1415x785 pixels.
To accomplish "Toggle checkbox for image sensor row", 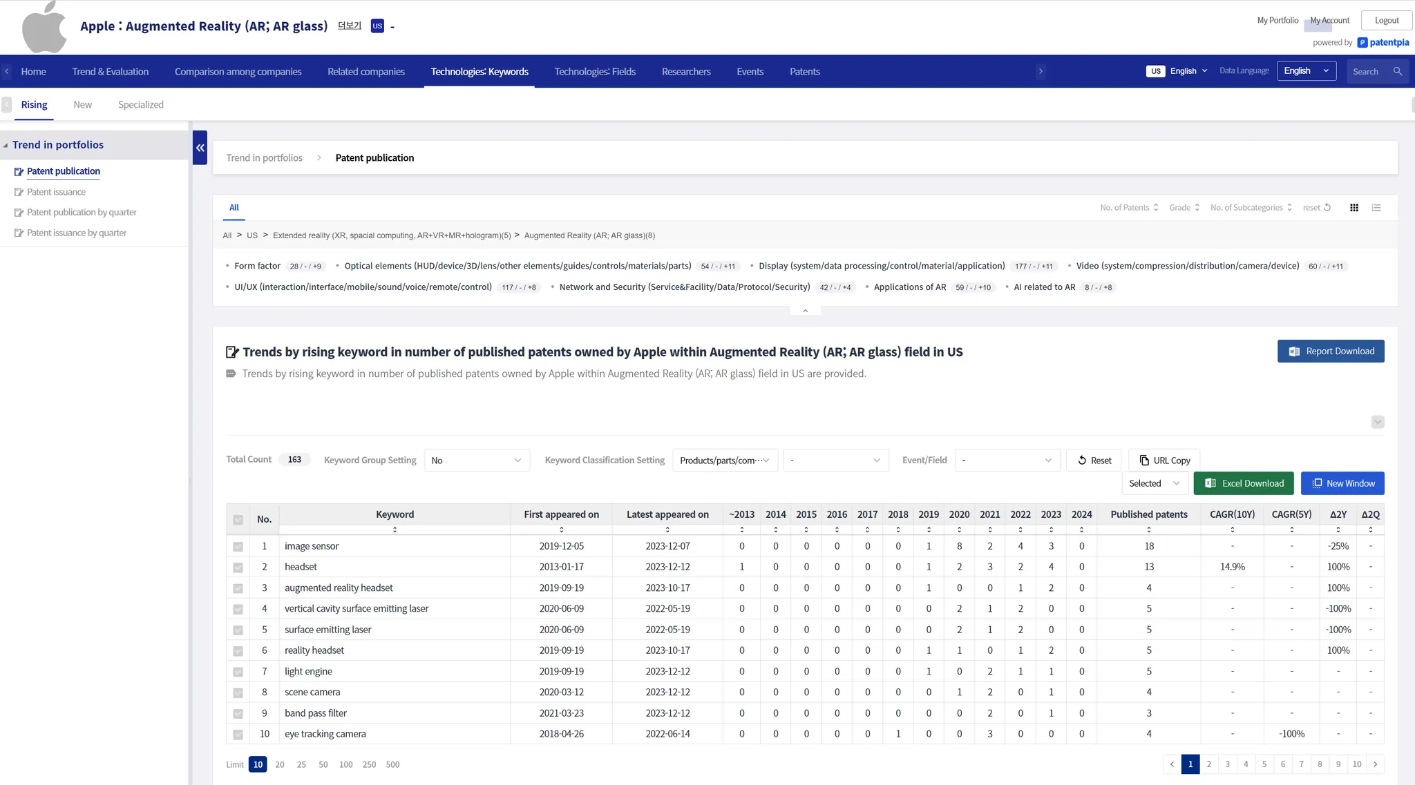I will pyautogui.click(x=238, y=547).
